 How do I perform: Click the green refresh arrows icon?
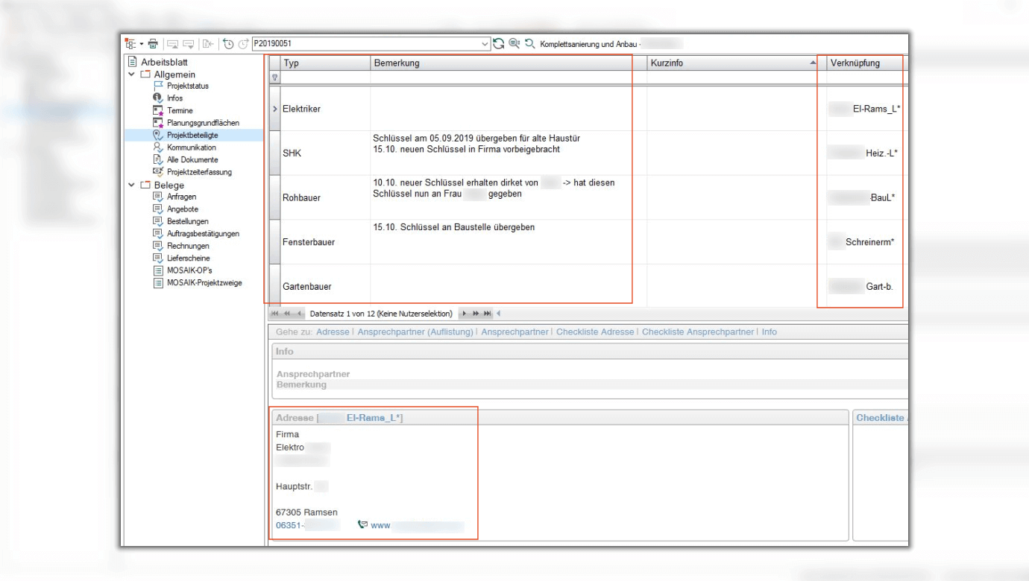click(499, 44)
